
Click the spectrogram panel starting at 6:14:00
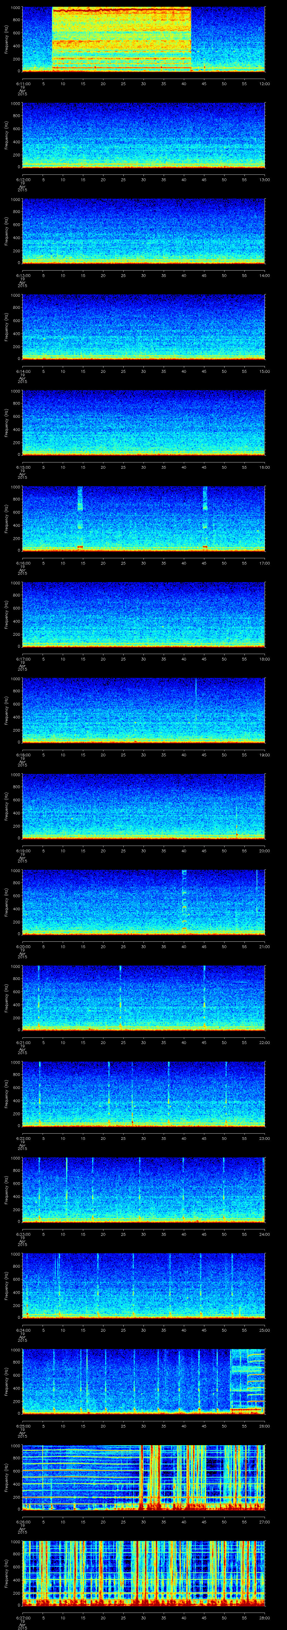(144, 327)
